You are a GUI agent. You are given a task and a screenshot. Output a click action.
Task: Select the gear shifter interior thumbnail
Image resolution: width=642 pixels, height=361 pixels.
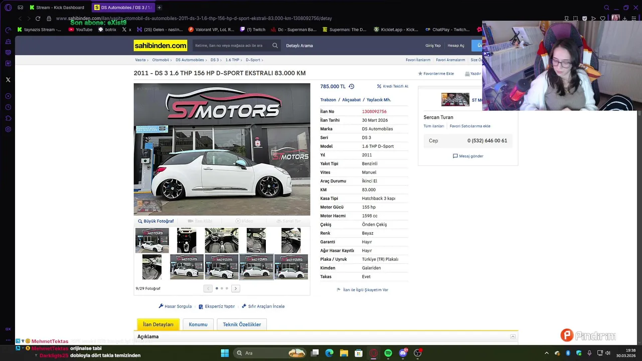(x=187, y=240)
